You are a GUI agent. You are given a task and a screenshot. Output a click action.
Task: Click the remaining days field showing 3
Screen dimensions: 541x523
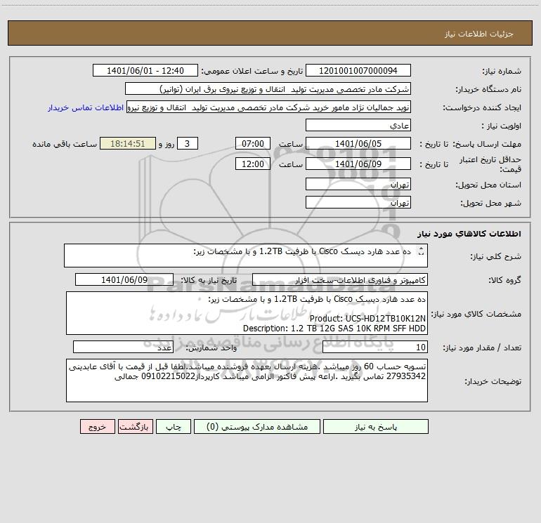click(x=188, y=143)
